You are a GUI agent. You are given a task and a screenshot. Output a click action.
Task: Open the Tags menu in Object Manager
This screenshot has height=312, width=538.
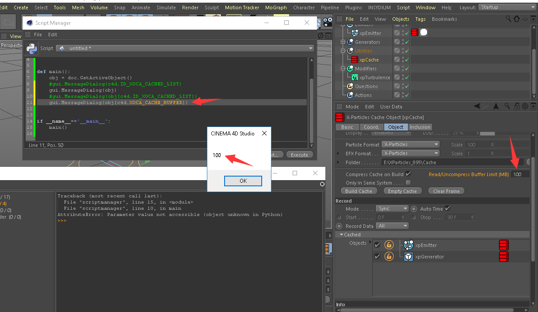pyautogui.click(x=420, y=19)
